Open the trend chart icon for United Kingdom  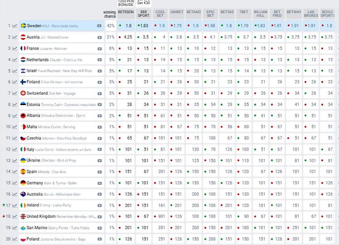pyautogui.click(x=15, y=216)
